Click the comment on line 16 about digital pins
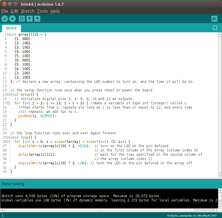Image resolution: width=222 pixels, height=218 pixels. point(74,99)
